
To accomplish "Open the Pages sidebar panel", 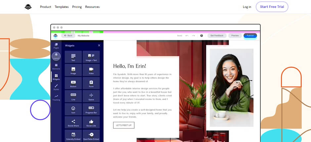I will point(56,46).
